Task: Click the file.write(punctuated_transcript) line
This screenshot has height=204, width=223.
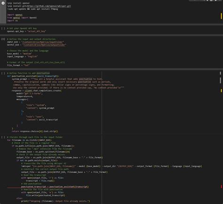Action: (x=46, y=196)
